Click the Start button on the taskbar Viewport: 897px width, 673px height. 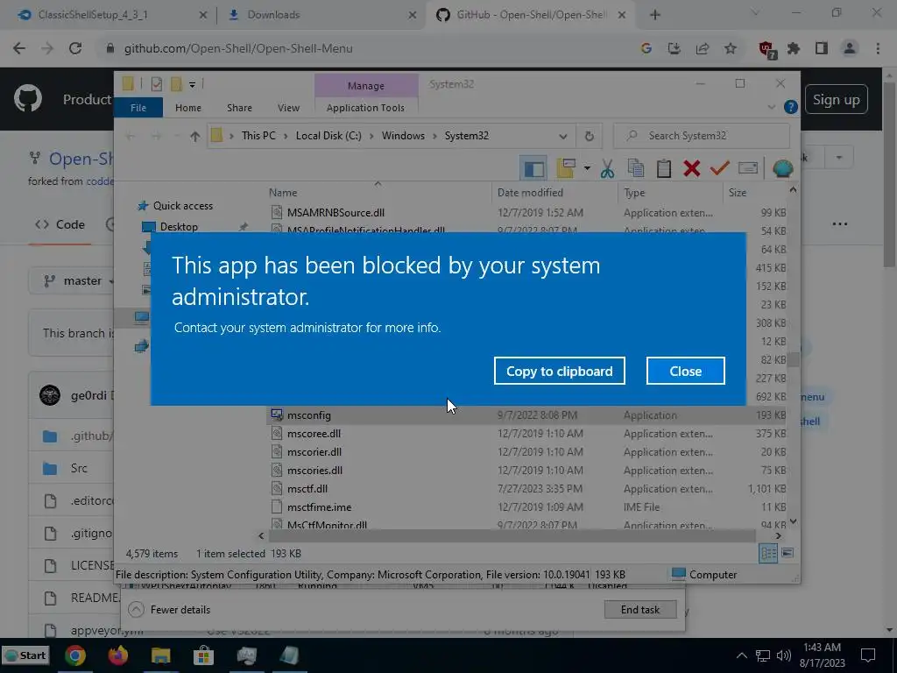tap(25, 655)
